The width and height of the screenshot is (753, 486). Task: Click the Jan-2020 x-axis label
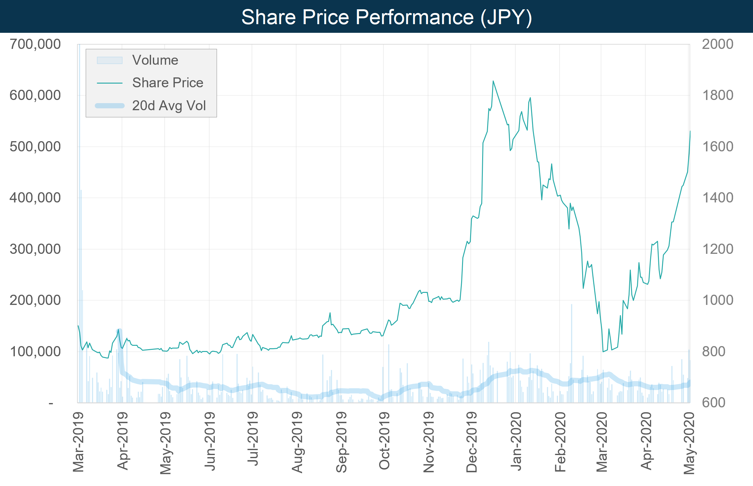coord(516,441)
